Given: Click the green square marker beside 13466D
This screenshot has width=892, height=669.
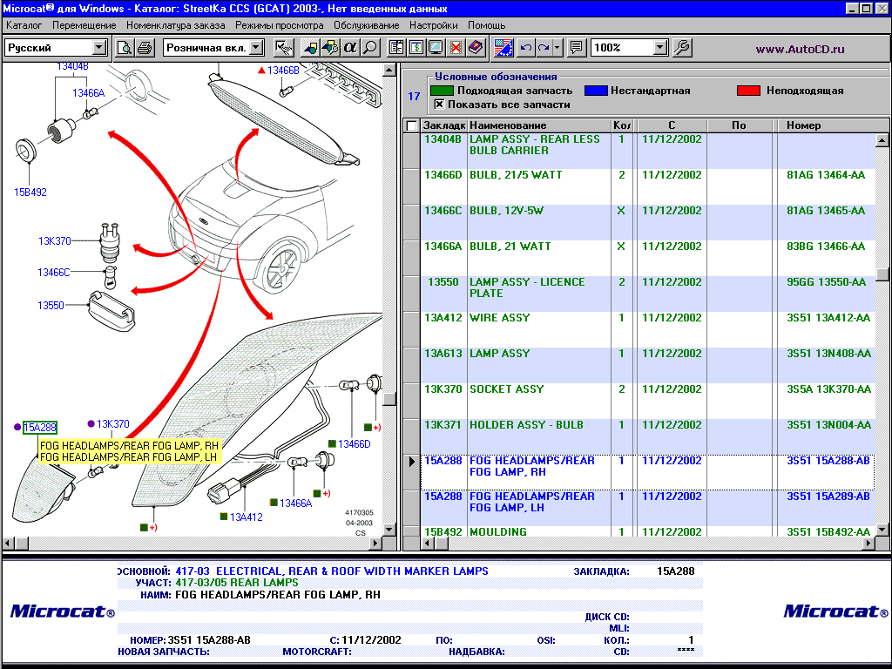Looking at the screenshot, I should tap(332, 443).
